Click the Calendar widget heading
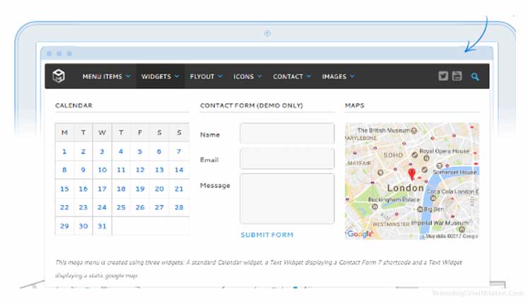Viewport: 530px width, 304px height. tap(73, 105)
